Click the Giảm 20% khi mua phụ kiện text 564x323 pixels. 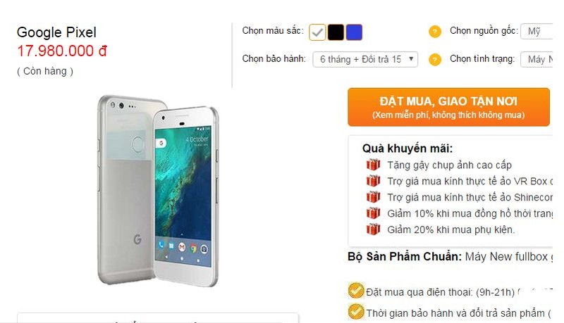coord(451,229)
